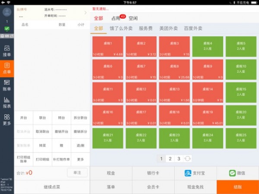The image size is (259, 194).
Task: Click the green checkmark status indicator
Action: pyautogui.click(x=7, y=28)
